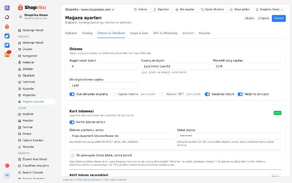Click the 17 sipariş badge
This screenshot has height=183, width=292.
263,18
